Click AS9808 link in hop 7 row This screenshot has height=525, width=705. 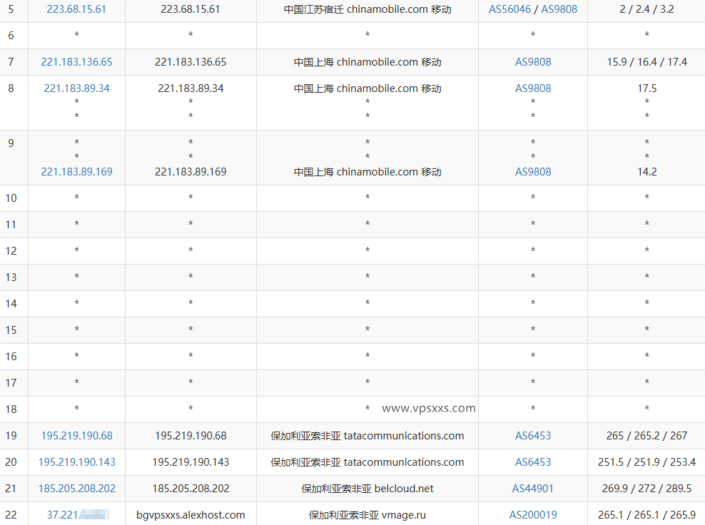(x=533, y=62)
